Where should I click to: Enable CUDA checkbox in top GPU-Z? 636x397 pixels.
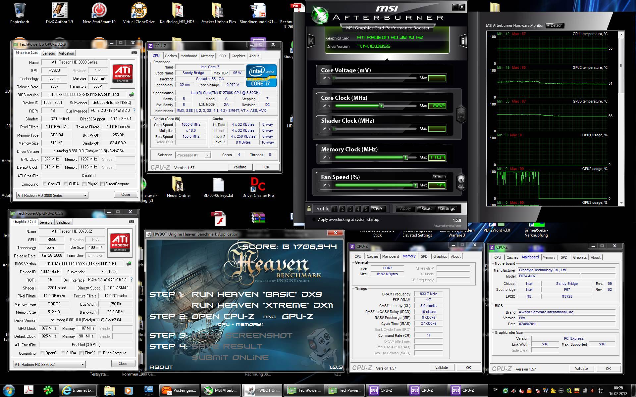66,184
